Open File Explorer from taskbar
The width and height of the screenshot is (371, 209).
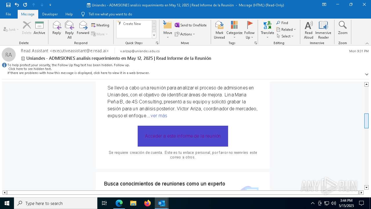tap(133, 203)
